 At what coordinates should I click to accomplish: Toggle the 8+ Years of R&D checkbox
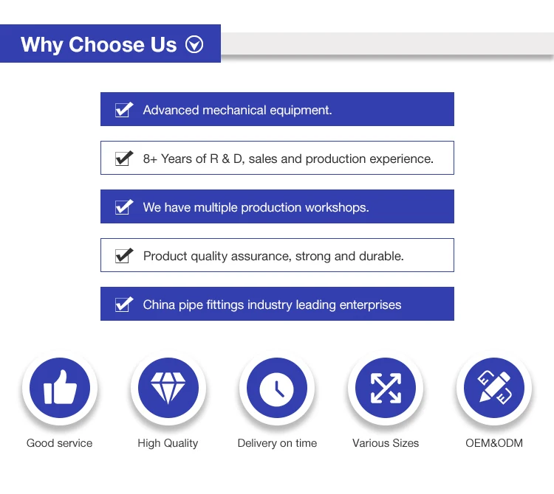click(123, 159)
